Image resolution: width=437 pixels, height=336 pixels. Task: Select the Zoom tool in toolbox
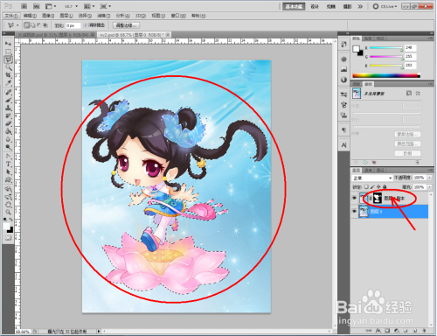pyautogui.click(x=8, y=212)
